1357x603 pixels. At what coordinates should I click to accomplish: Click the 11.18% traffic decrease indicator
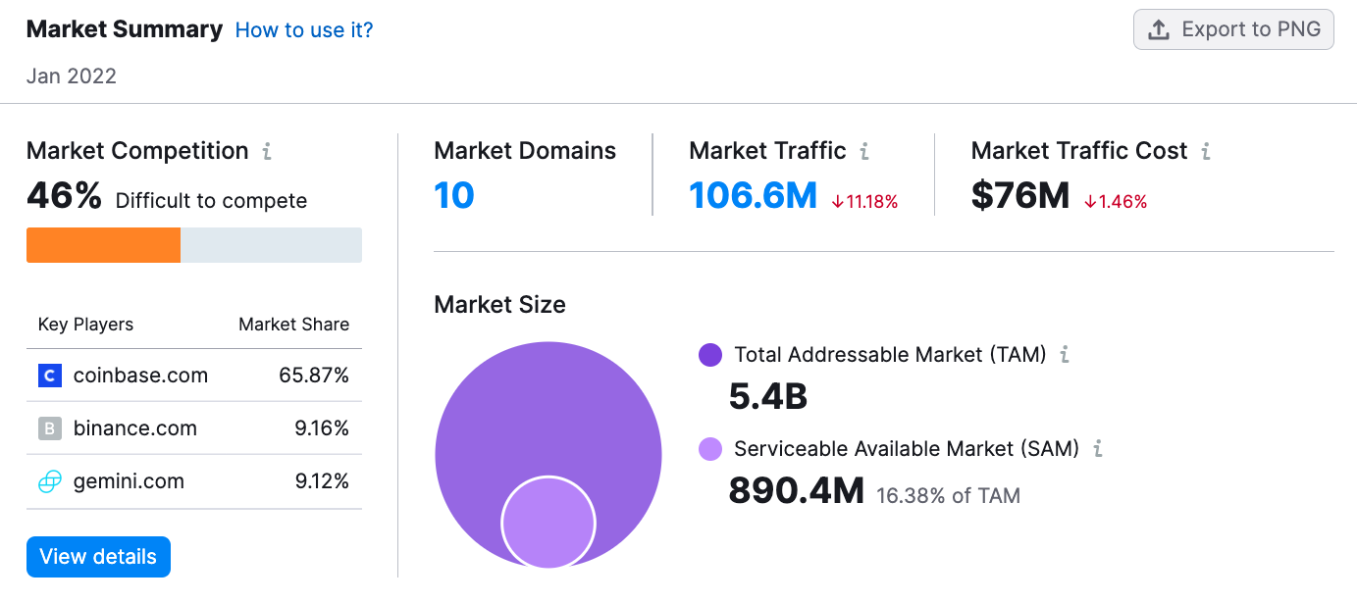click(864, 202)
